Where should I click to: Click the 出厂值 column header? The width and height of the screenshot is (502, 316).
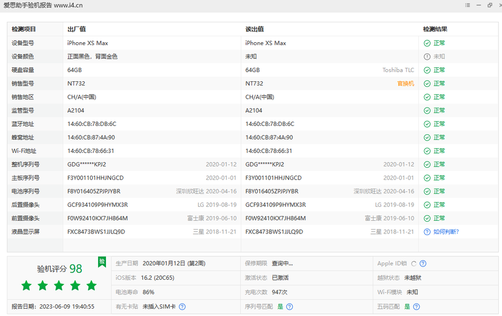76,29
